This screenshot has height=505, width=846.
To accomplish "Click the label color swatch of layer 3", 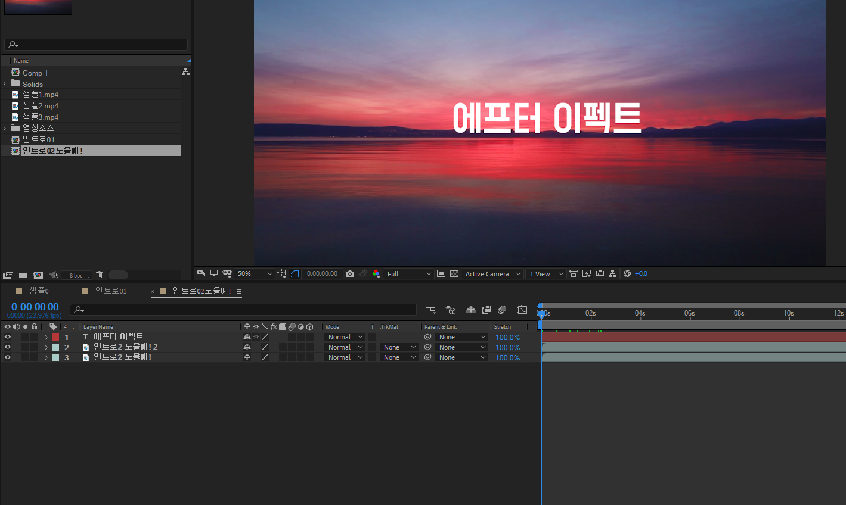I will pos(55,357).
